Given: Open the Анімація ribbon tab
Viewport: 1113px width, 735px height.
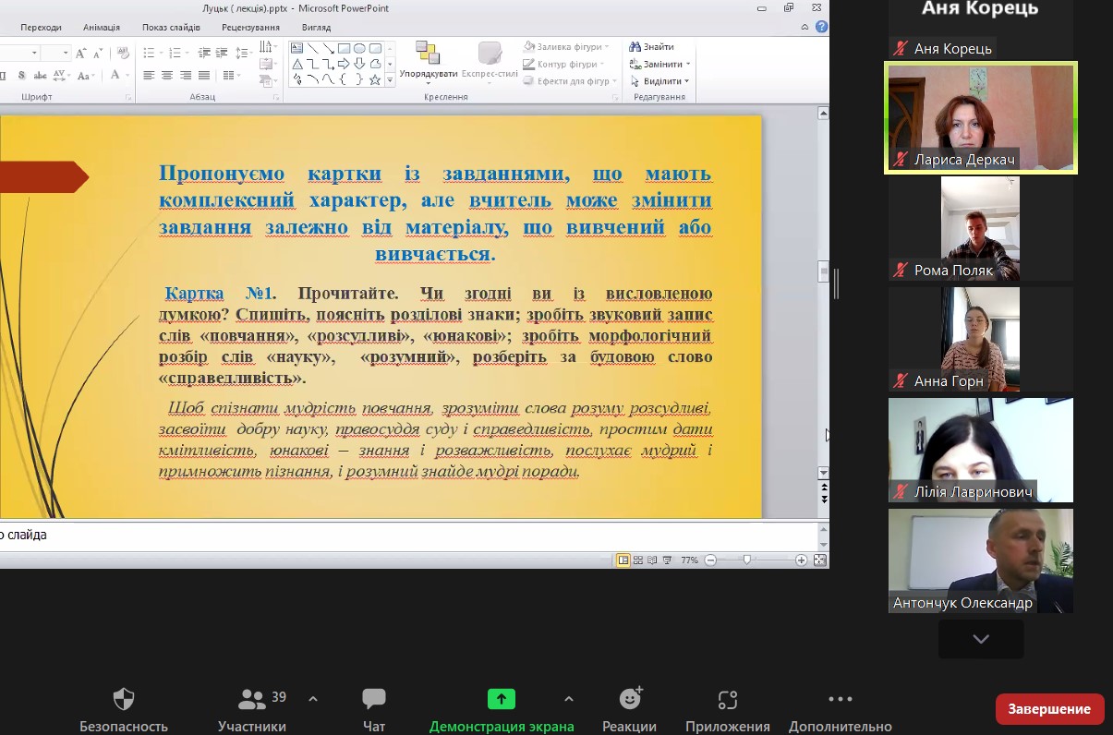Looking at the screenshot, I should (101, 28).
